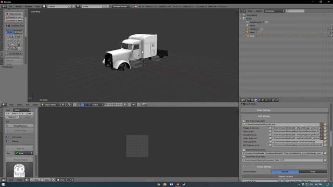Open the info editor type selector icon

pyautogui.click(x=4, y=6)
